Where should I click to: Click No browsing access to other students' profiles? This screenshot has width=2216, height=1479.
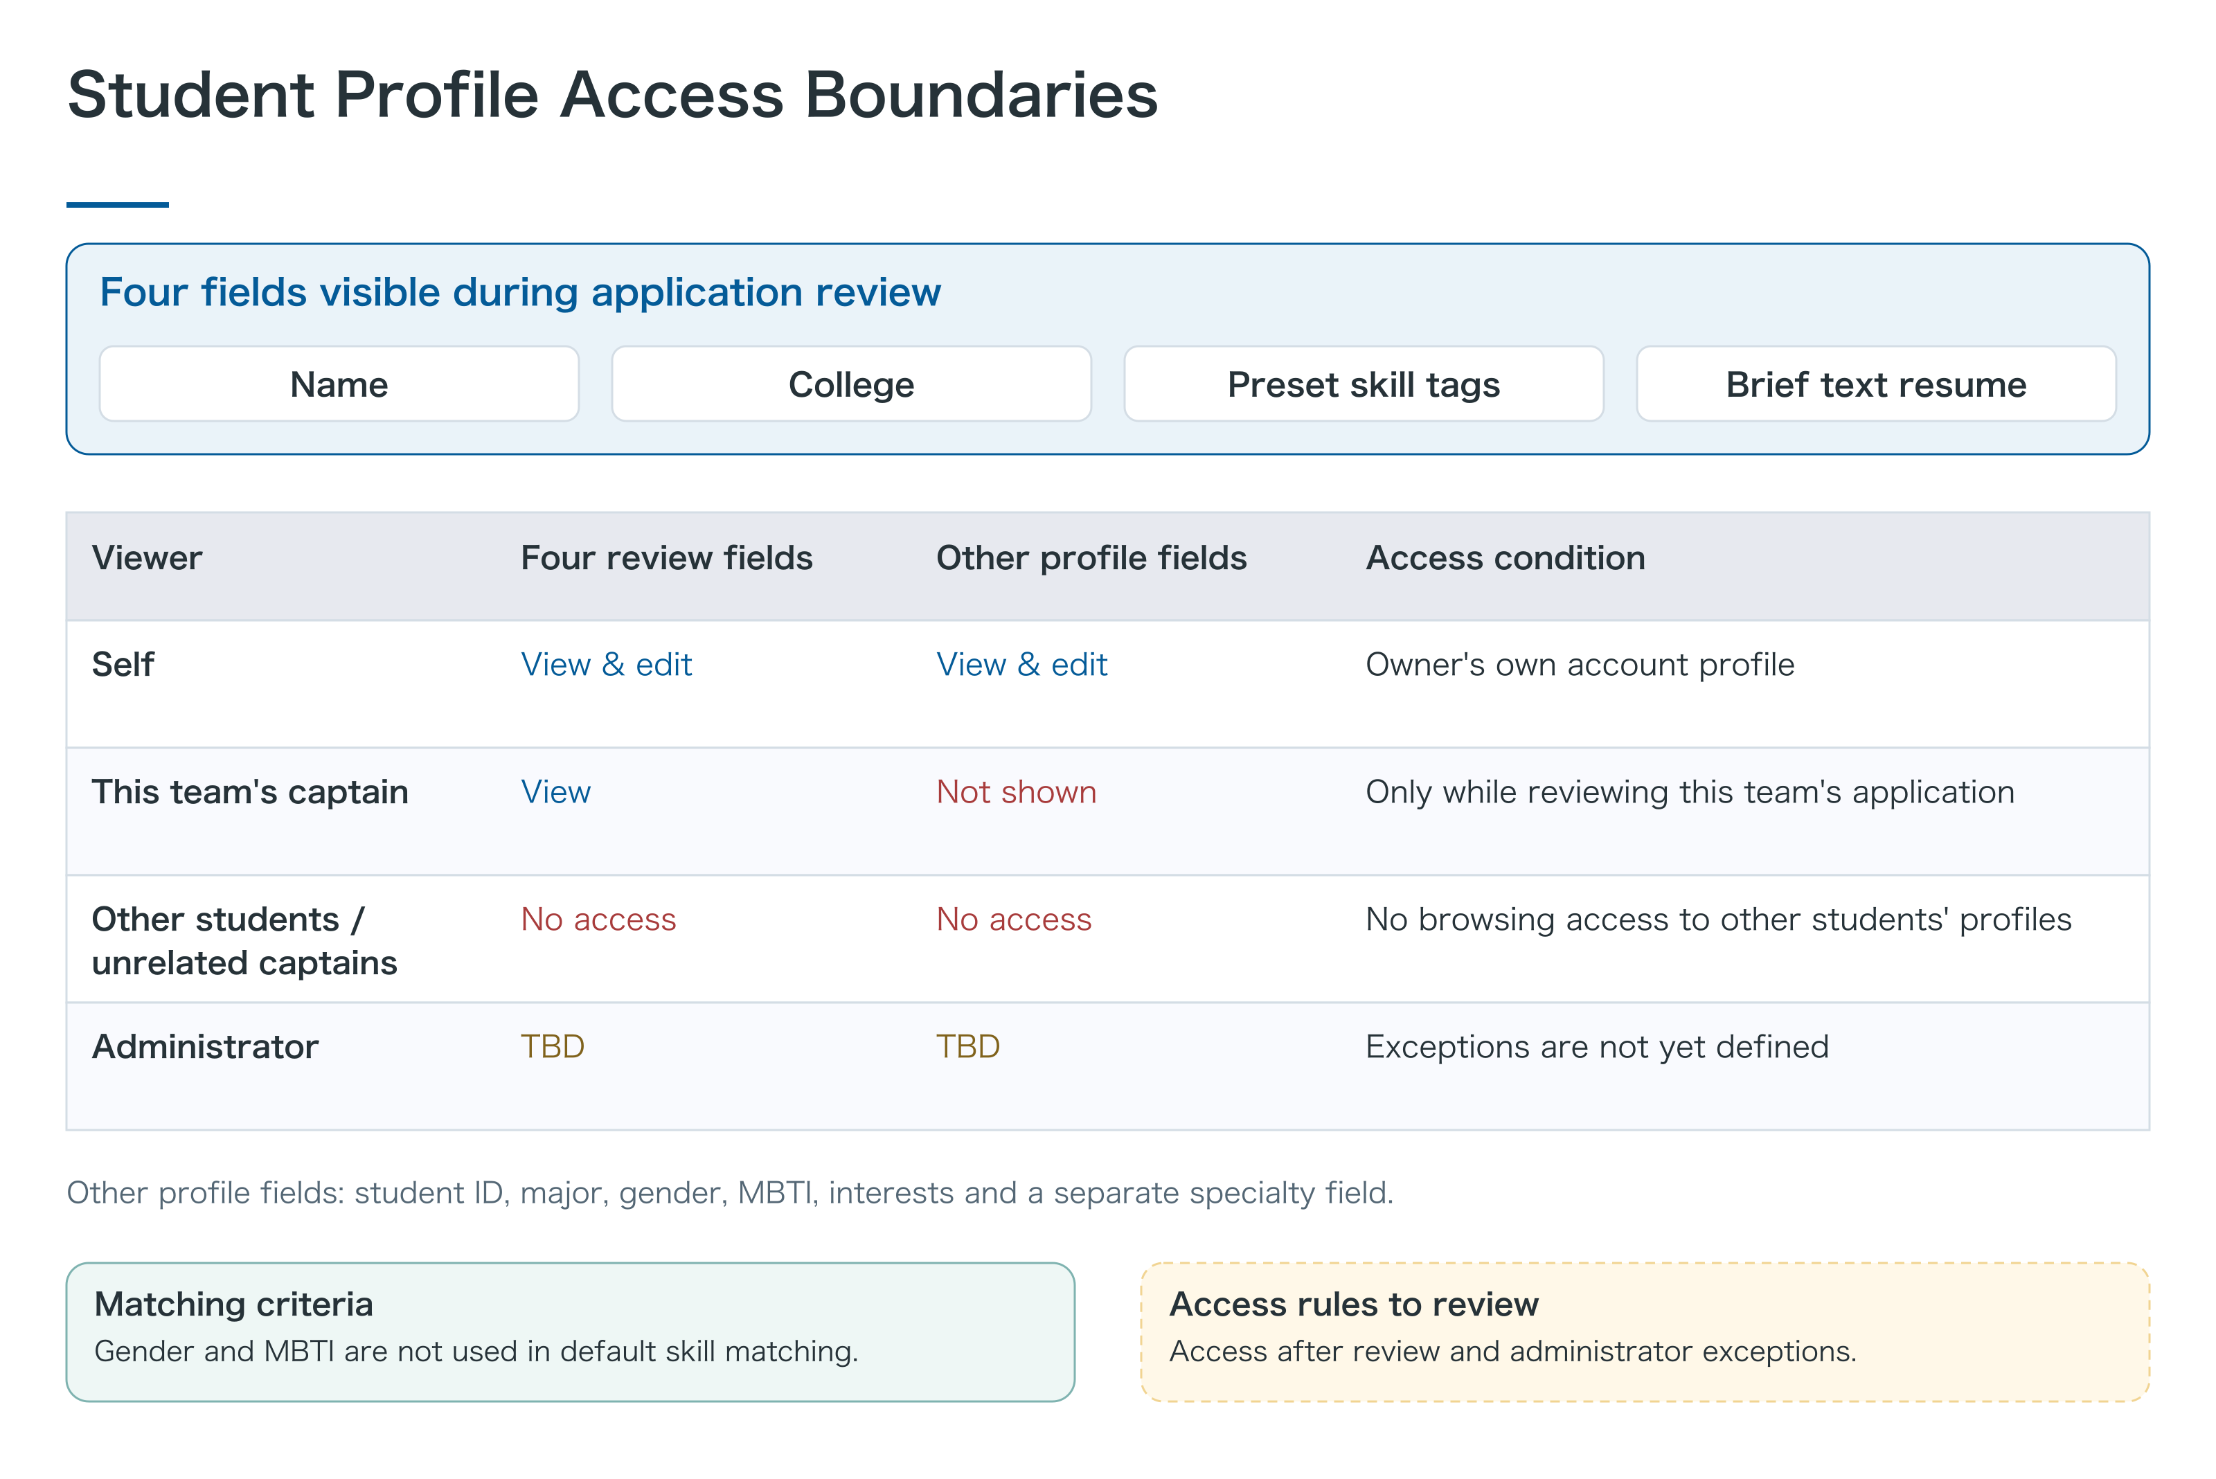[x=1718, y=920]
